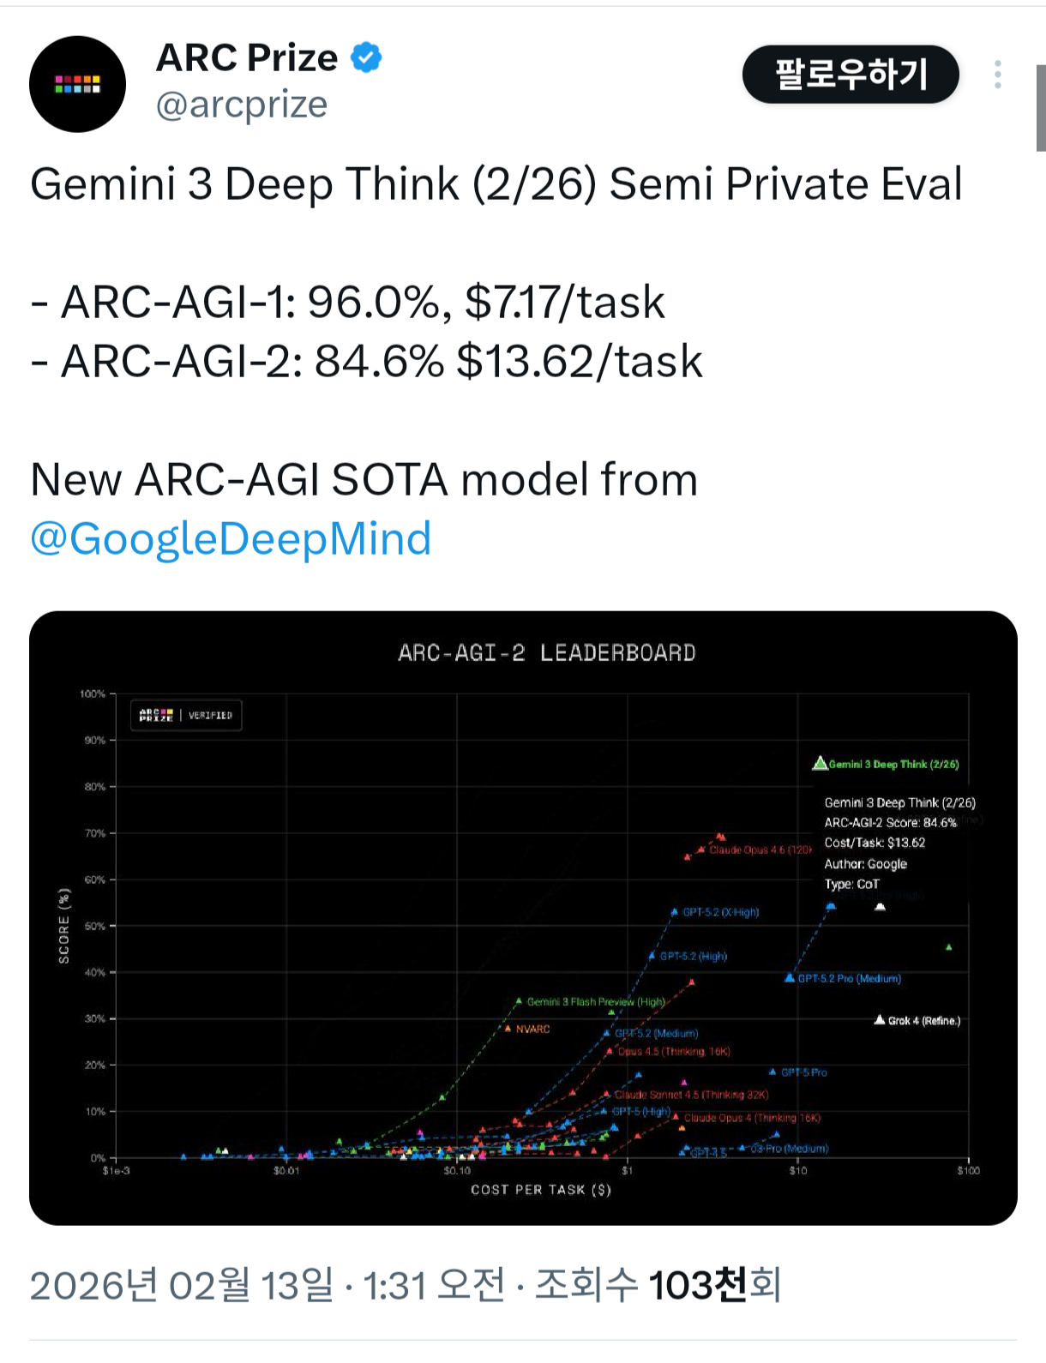Click the blue verified badge beside ARC Prize
The width and height of the screenshot is (1046, 1363).
[x=367, y=58]
